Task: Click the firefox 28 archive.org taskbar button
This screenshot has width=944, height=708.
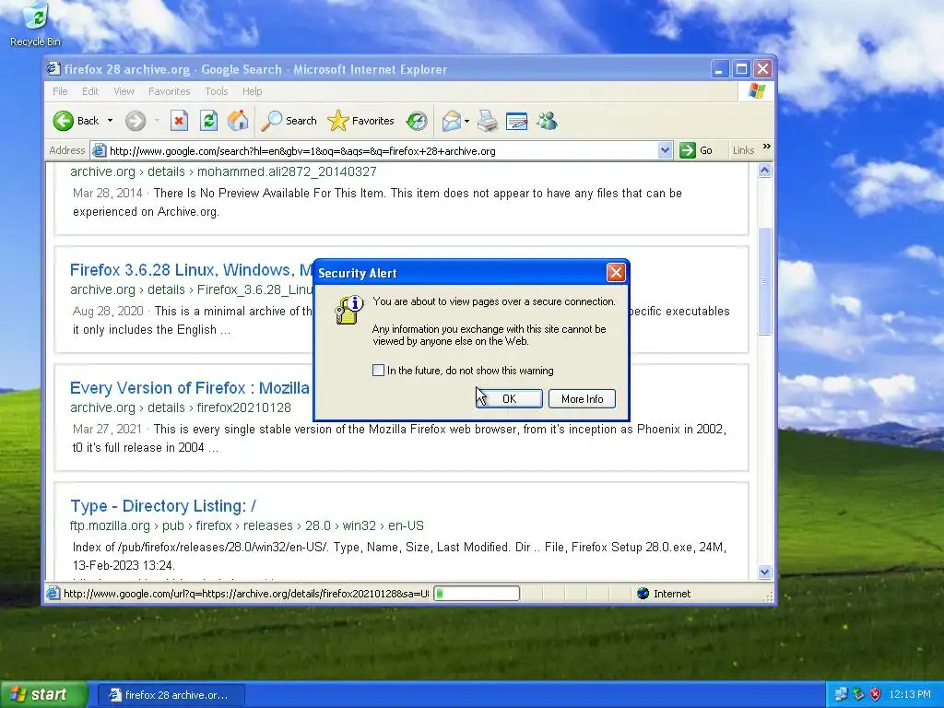Action: click(x=171, y=695)
